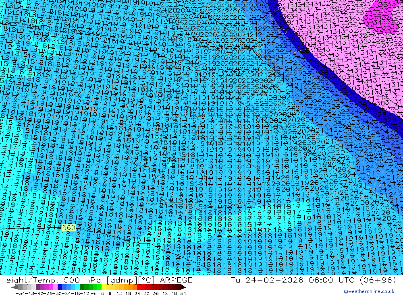Screen dimensions: 403x295
Task: Click the '[gdmp]' unit label
Action: 122,280
